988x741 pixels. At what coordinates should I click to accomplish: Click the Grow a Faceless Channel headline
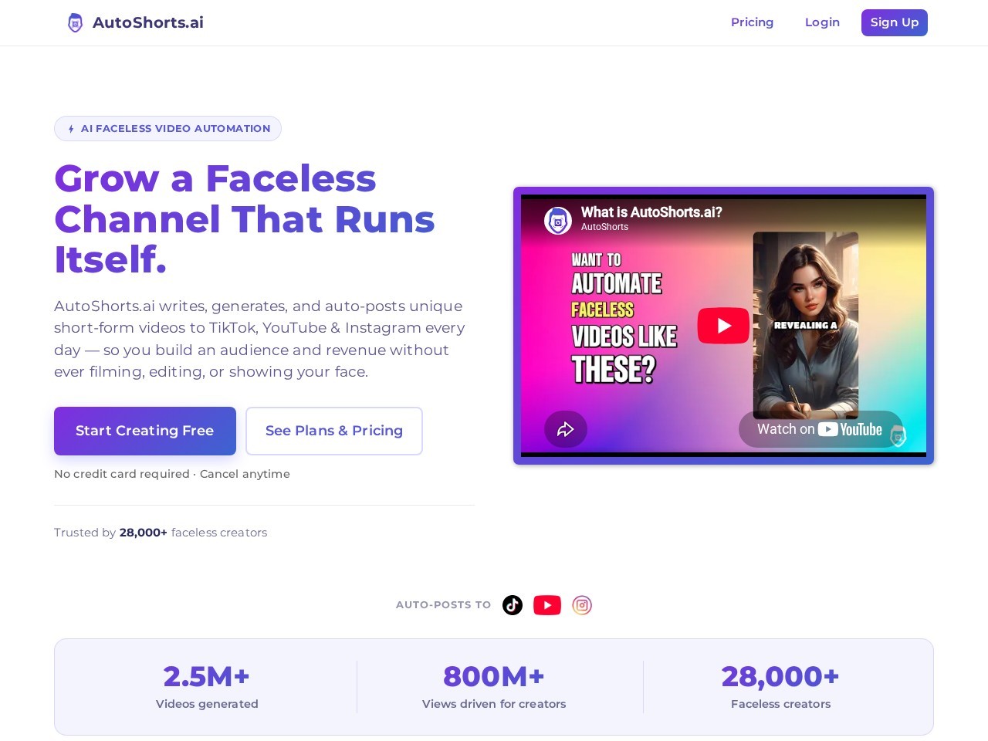tap(245, 219)
